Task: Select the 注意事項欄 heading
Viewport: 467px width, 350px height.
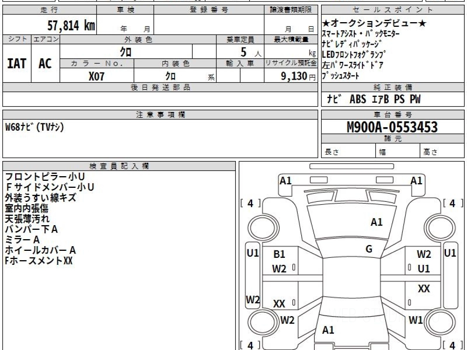Action: click(160, 115)
